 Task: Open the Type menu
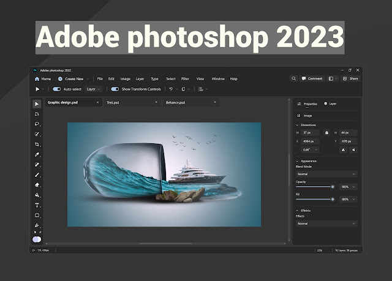tap(154, 79)
